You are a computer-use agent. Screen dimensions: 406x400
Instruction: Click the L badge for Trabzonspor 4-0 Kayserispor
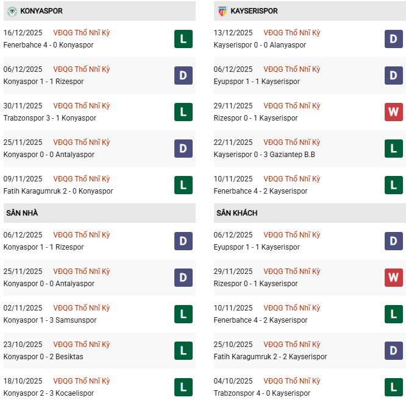click(393, 387)
